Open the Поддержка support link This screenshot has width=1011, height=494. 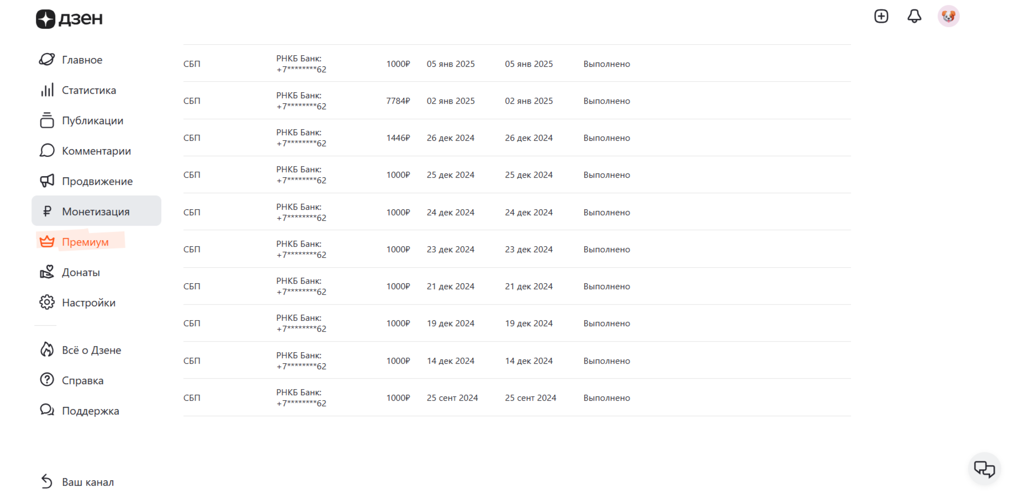tap(90, 411)
